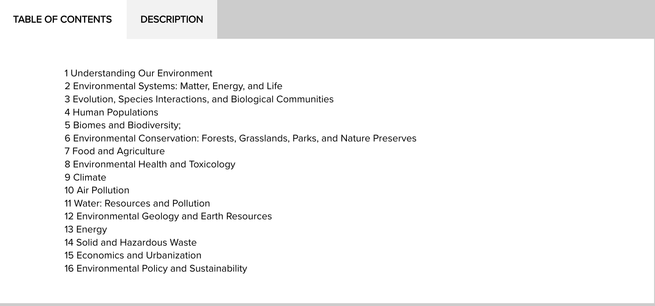Select chapter 12 Environmental Geology entry
The width and height of the screenshot is (655, 306).
(168, 216)
